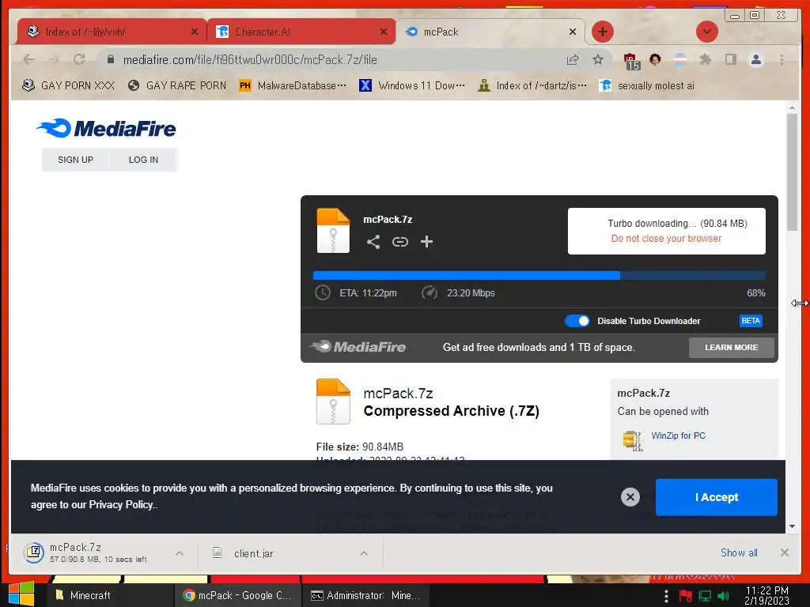Select the mcPack tab
This screenshot has width=810, height=607.
(490, 32)
